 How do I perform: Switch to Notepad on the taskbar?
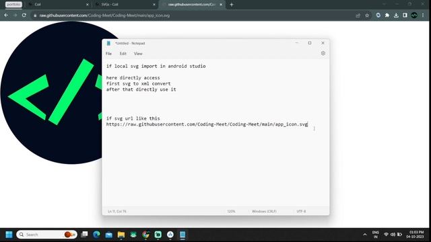[x=183, y=235]
